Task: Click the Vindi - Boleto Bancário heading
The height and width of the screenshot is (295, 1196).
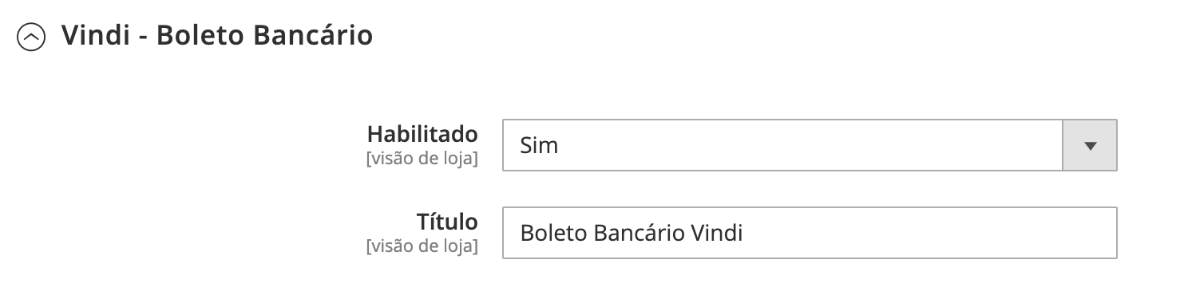Action: click(x=217, y=36)
